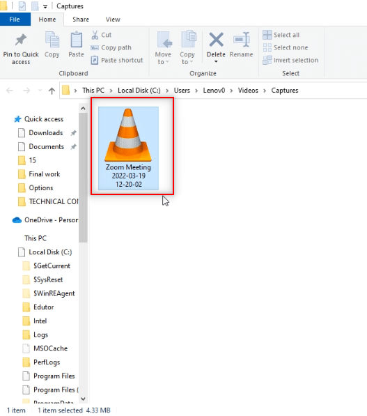The width and height of the screenshot is (367, 416).
Task: Click Invert selection
Action: pyautogui.click(x=290, y=60)
